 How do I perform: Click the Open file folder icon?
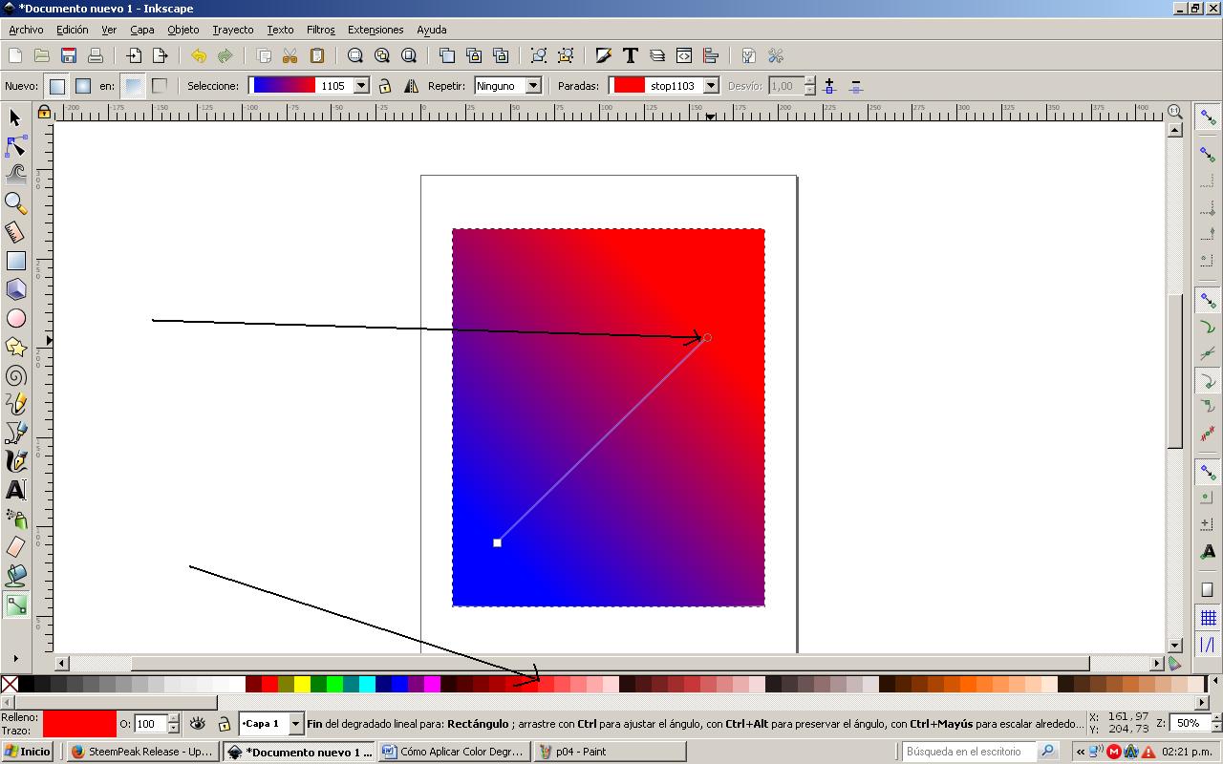coord(41,55)
